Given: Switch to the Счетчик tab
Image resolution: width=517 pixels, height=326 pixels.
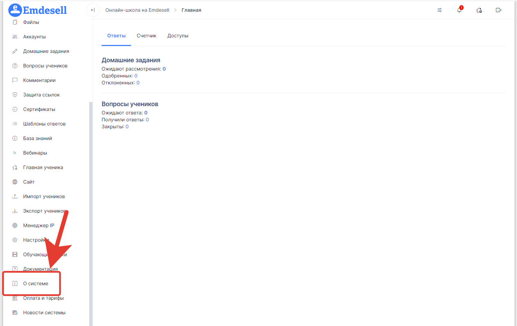Looking at the screenshot, I should pyautogui.click(x=147, y=36).
